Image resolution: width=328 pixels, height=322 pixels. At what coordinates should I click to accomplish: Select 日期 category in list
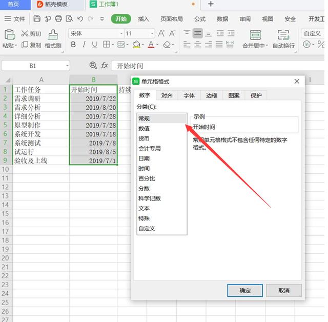pos(162,158)
